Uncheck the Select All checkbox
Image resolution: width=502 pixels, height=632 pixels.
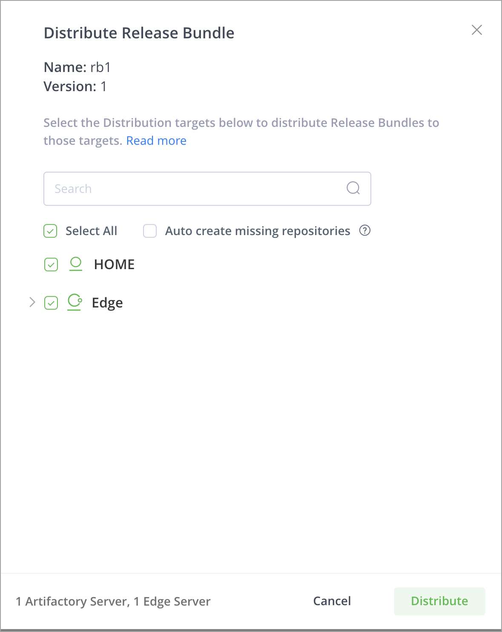coord(50,231)
